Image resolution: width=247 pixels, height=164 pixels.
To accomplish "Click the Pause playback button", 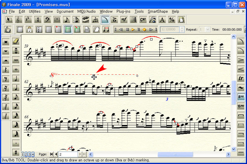I will click(139, 30).
